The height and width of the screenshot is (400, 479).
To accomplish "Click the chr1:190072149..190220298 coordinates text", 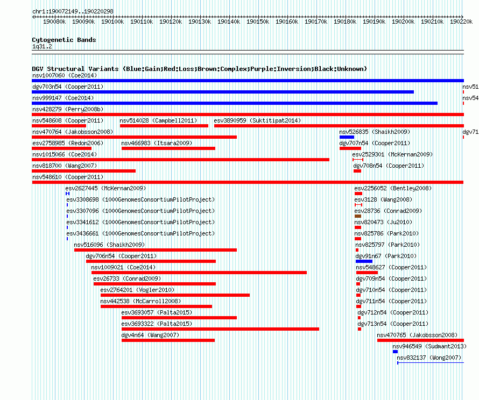I will pyautogui.click(x=73, y=11).
